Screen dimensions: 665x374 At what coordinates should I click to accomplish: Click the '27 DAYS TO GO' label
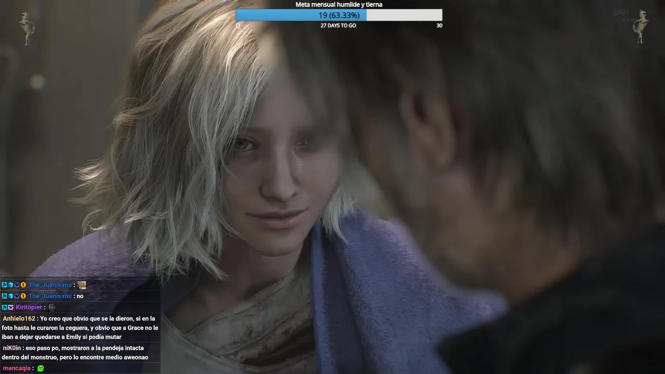click(338, 25)
